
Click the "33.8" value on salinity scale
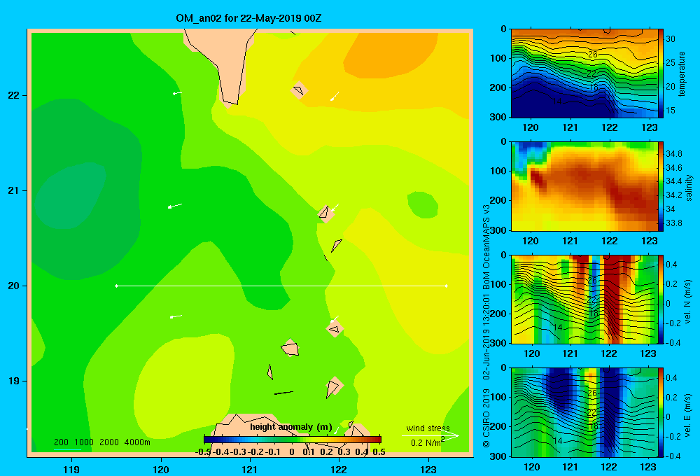(x=673, y=223)
